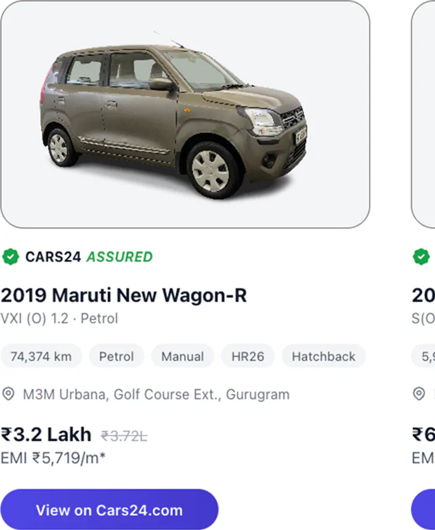This screenshot has width=435, height=530.
Task: Open the 2019 Maruti New Wagon-R listing title
Action: (123, 295)
